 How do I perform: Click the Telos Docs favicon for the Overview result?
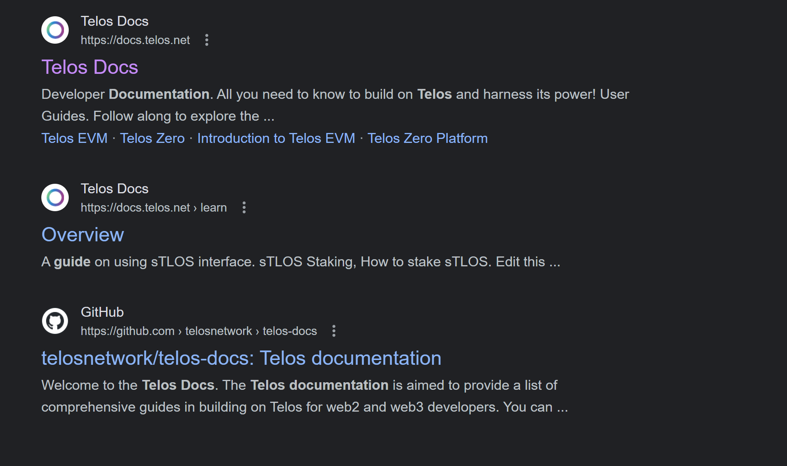(55, 198)
